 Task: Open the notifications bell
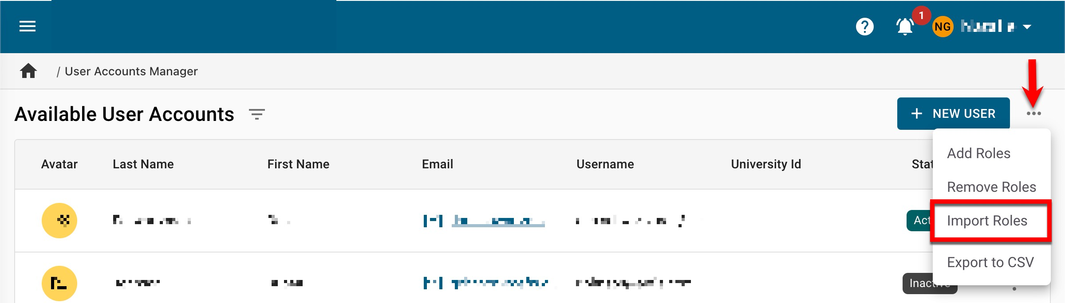pyautogui.click(x=904, y=27)
